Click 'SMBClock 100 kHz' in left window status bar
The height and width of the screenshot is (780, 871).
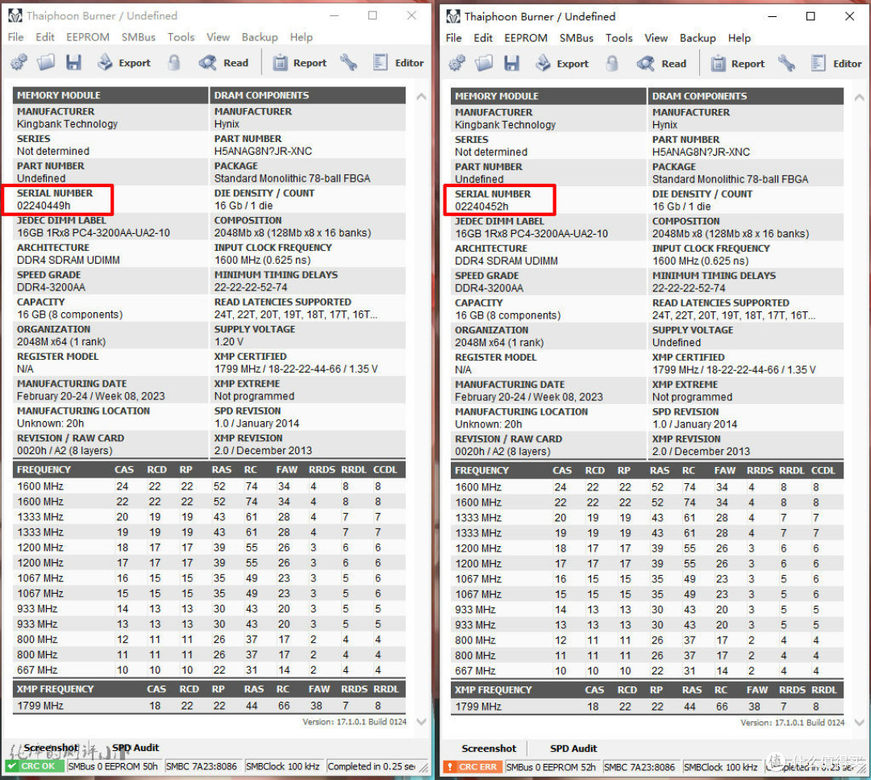click(x=282, y=766)
